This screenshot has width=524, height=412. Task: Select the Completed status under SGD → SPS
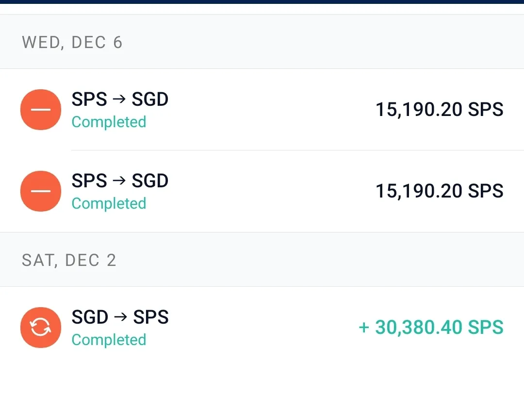[109, 340]
